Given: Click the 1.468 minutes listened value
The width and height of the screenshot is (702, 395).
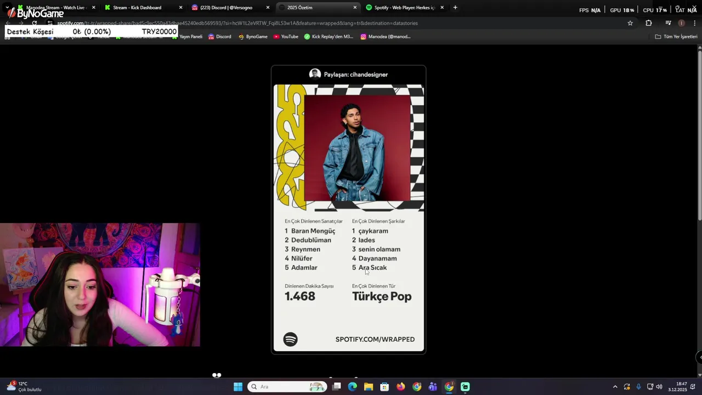Looking at the screenshot, I should [x=300, y=296].
